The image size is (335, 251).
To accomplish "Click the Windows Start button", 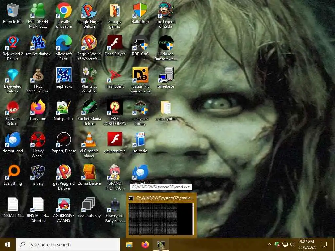I will pyautogui.click(x=8, y=244).
